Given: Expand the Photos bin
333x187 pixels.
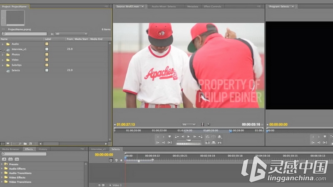Looking at the screenshot, I should click(x=2, y=55).
